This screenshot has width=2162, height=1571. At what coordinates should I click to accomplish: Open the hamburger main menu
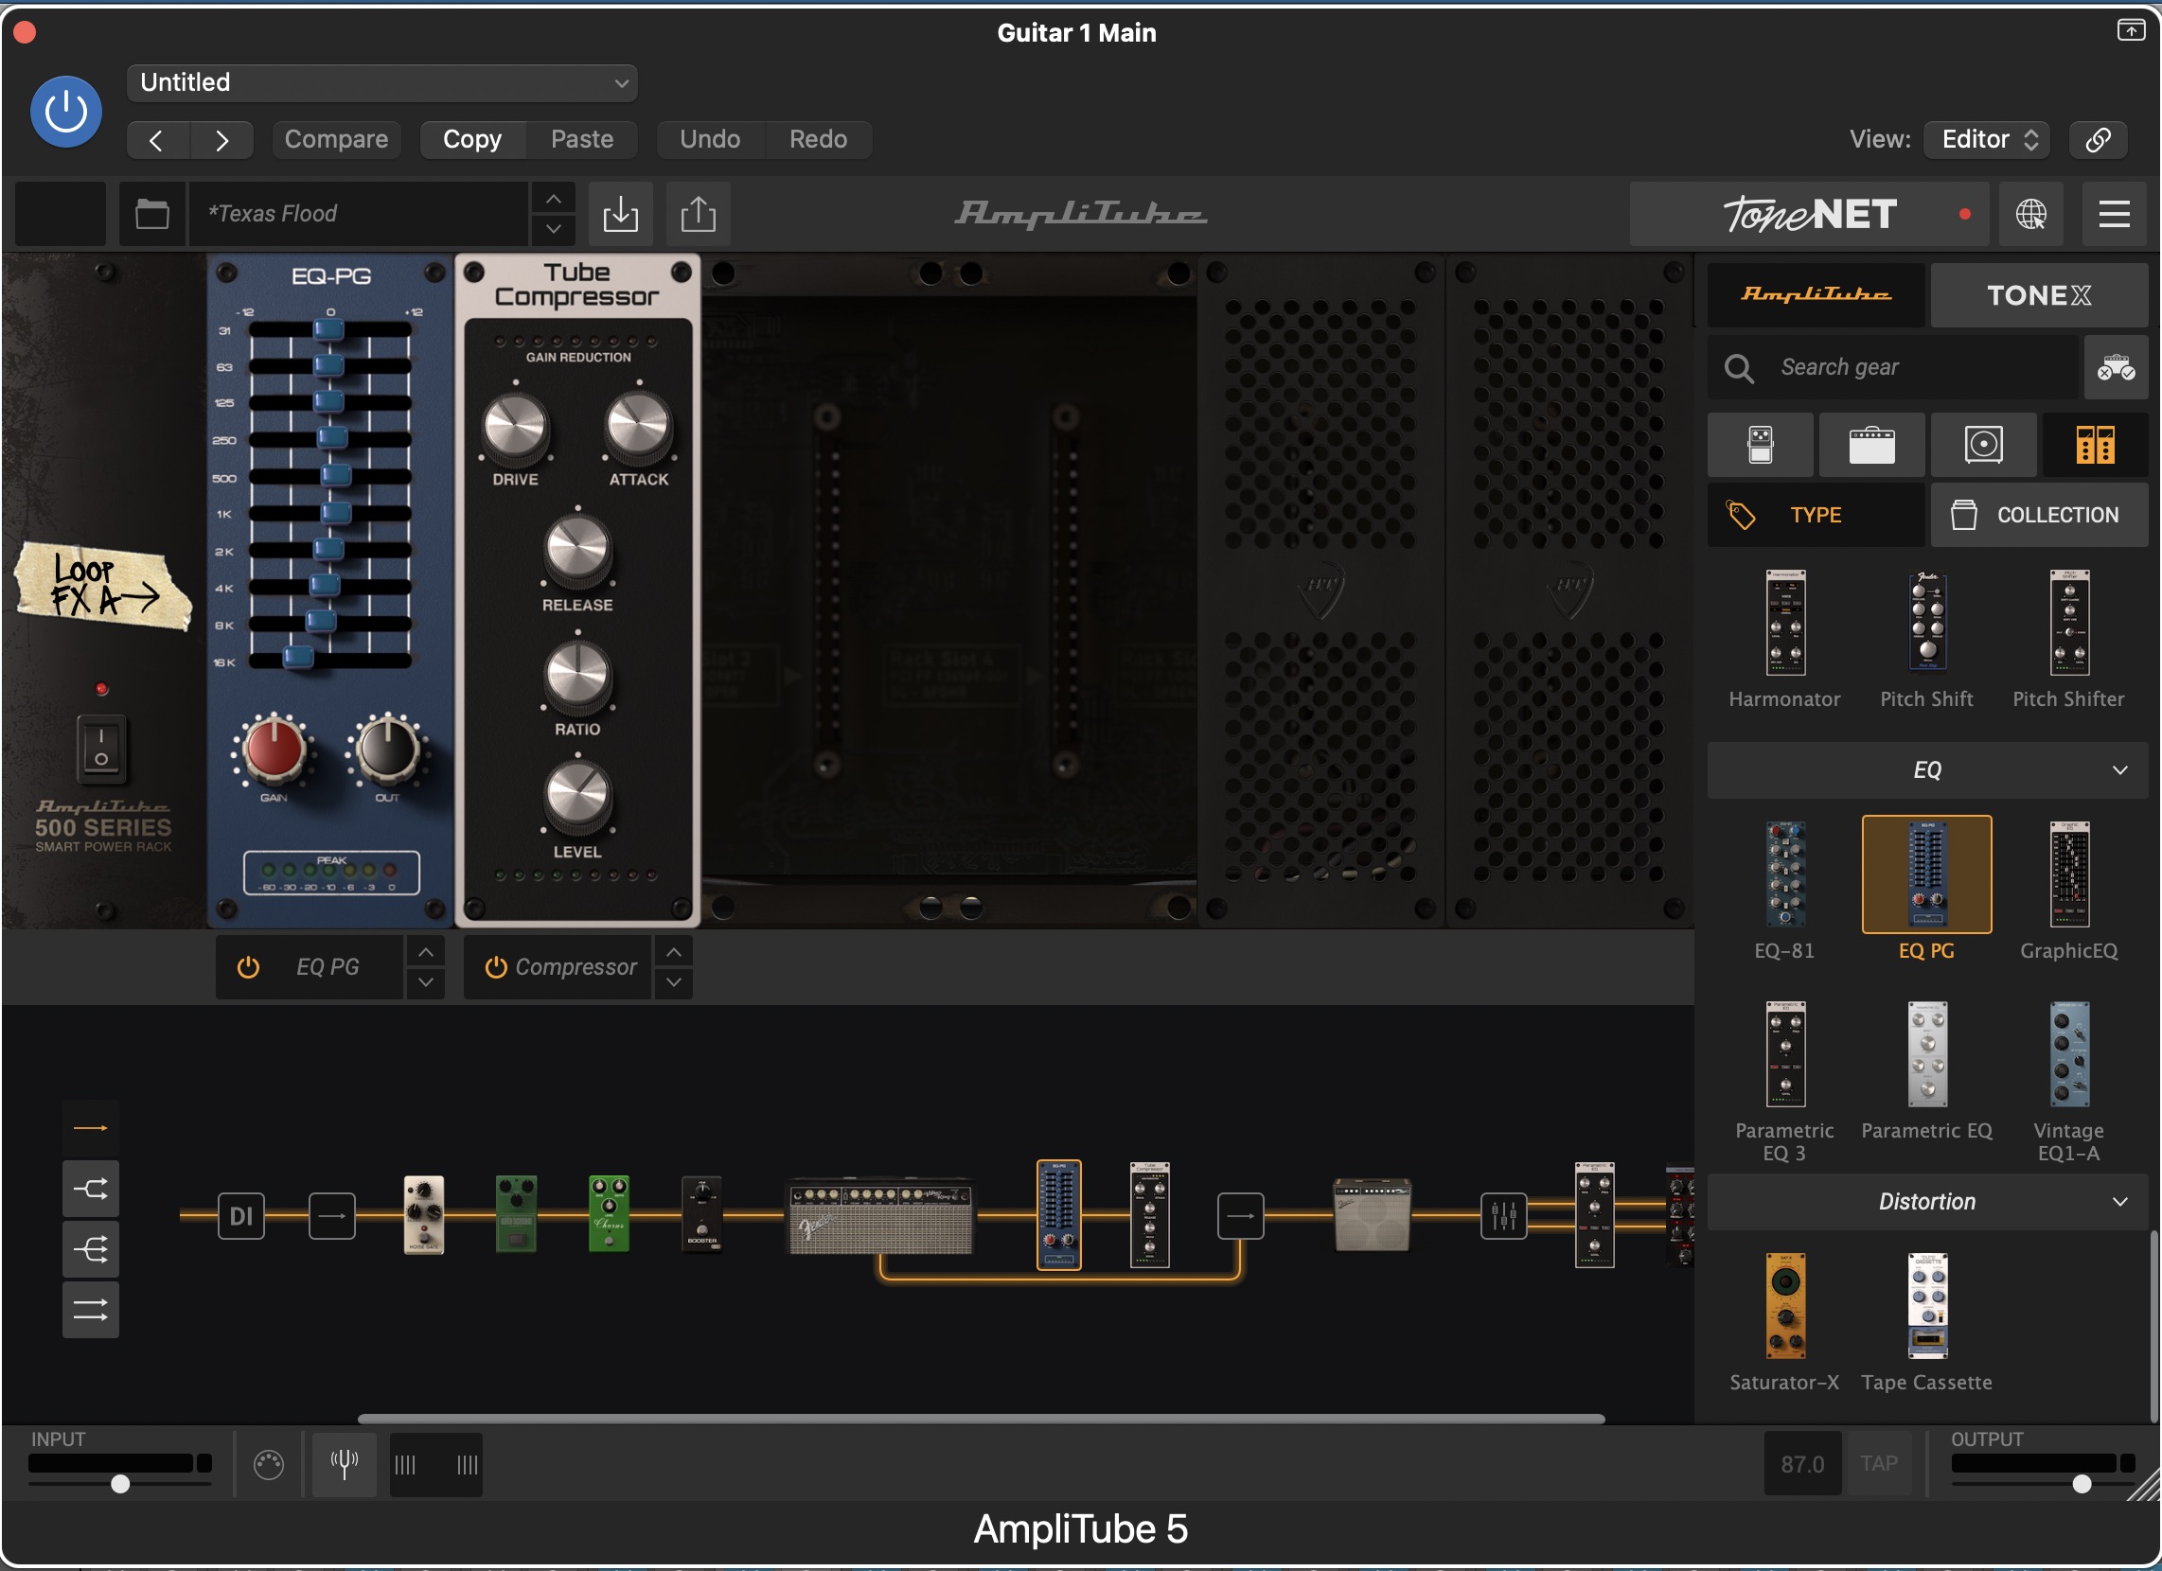tap(2114, 215)
